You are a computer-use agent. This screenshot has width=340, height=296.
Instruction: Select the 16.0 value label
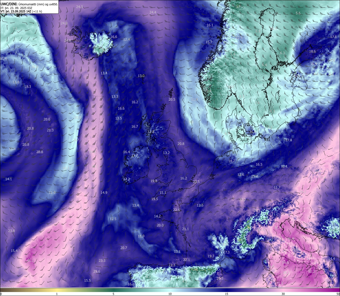(131, 284)
